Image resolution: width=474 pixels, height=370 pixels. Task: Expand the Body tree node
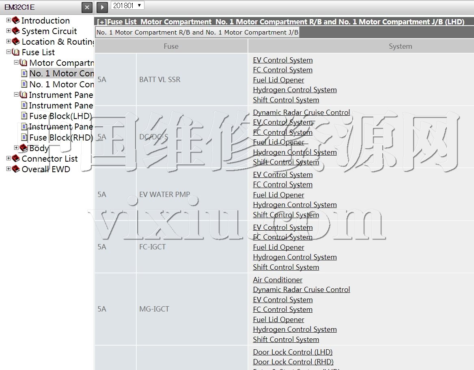(16, 148)
